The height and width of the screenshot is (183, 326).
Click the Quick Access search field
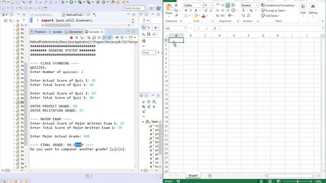[134, 8]
